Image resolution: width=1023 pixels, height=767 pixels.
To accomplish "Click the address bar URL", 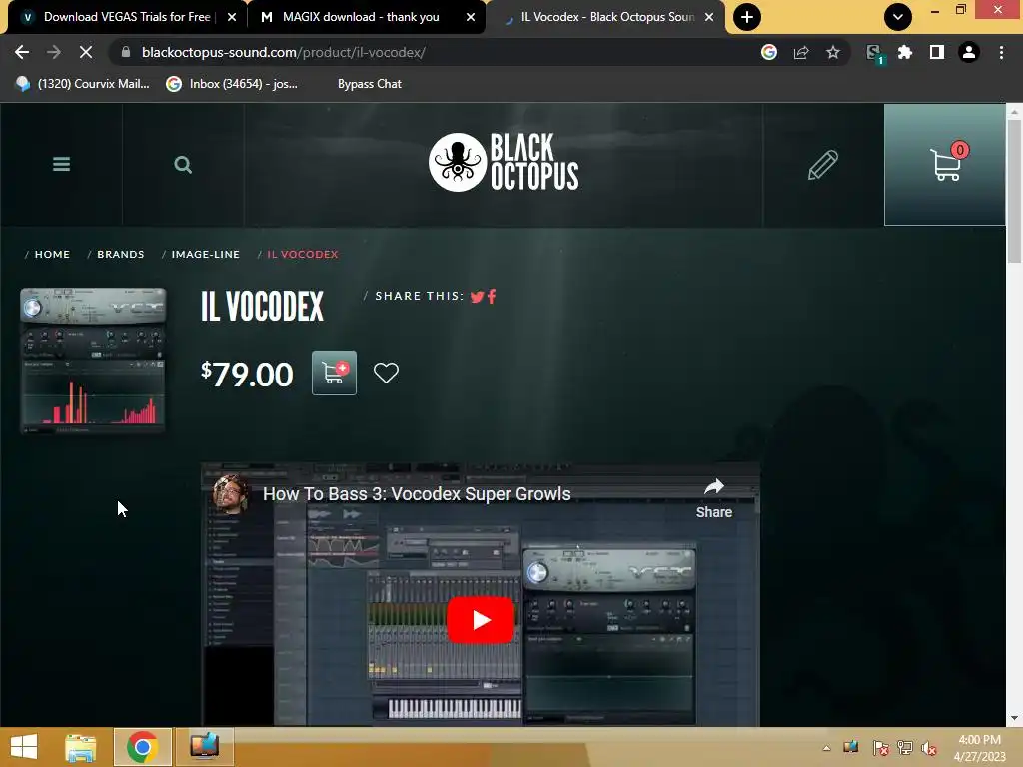I will (x=283, y=52).
